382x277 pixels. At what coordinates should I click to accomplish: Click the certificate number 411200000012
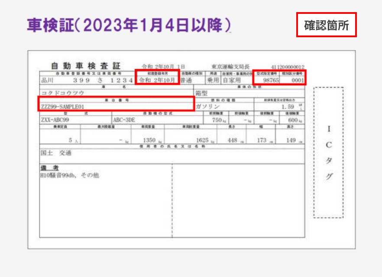tap(287, 67)
